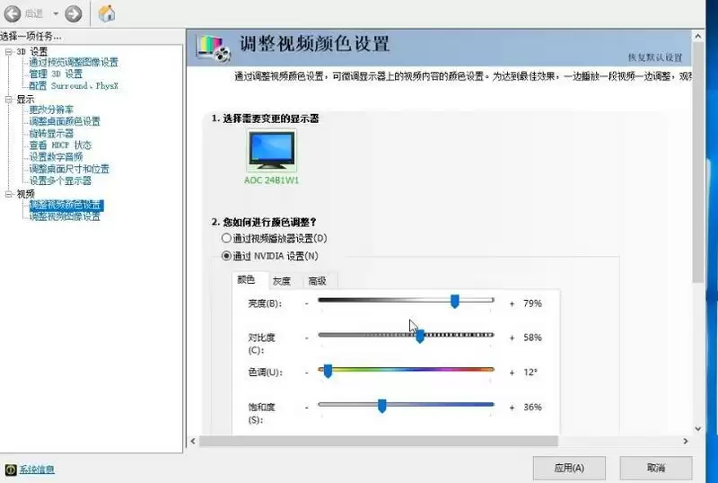Open the Home icon in toolbar
Screen dimensions: 718x483
[107, 13]
